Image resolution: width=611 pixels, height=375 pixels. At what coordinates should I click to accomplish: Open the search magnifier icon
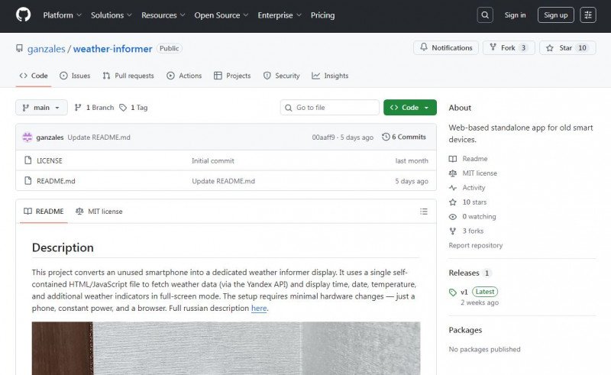(x=485, y=15)
